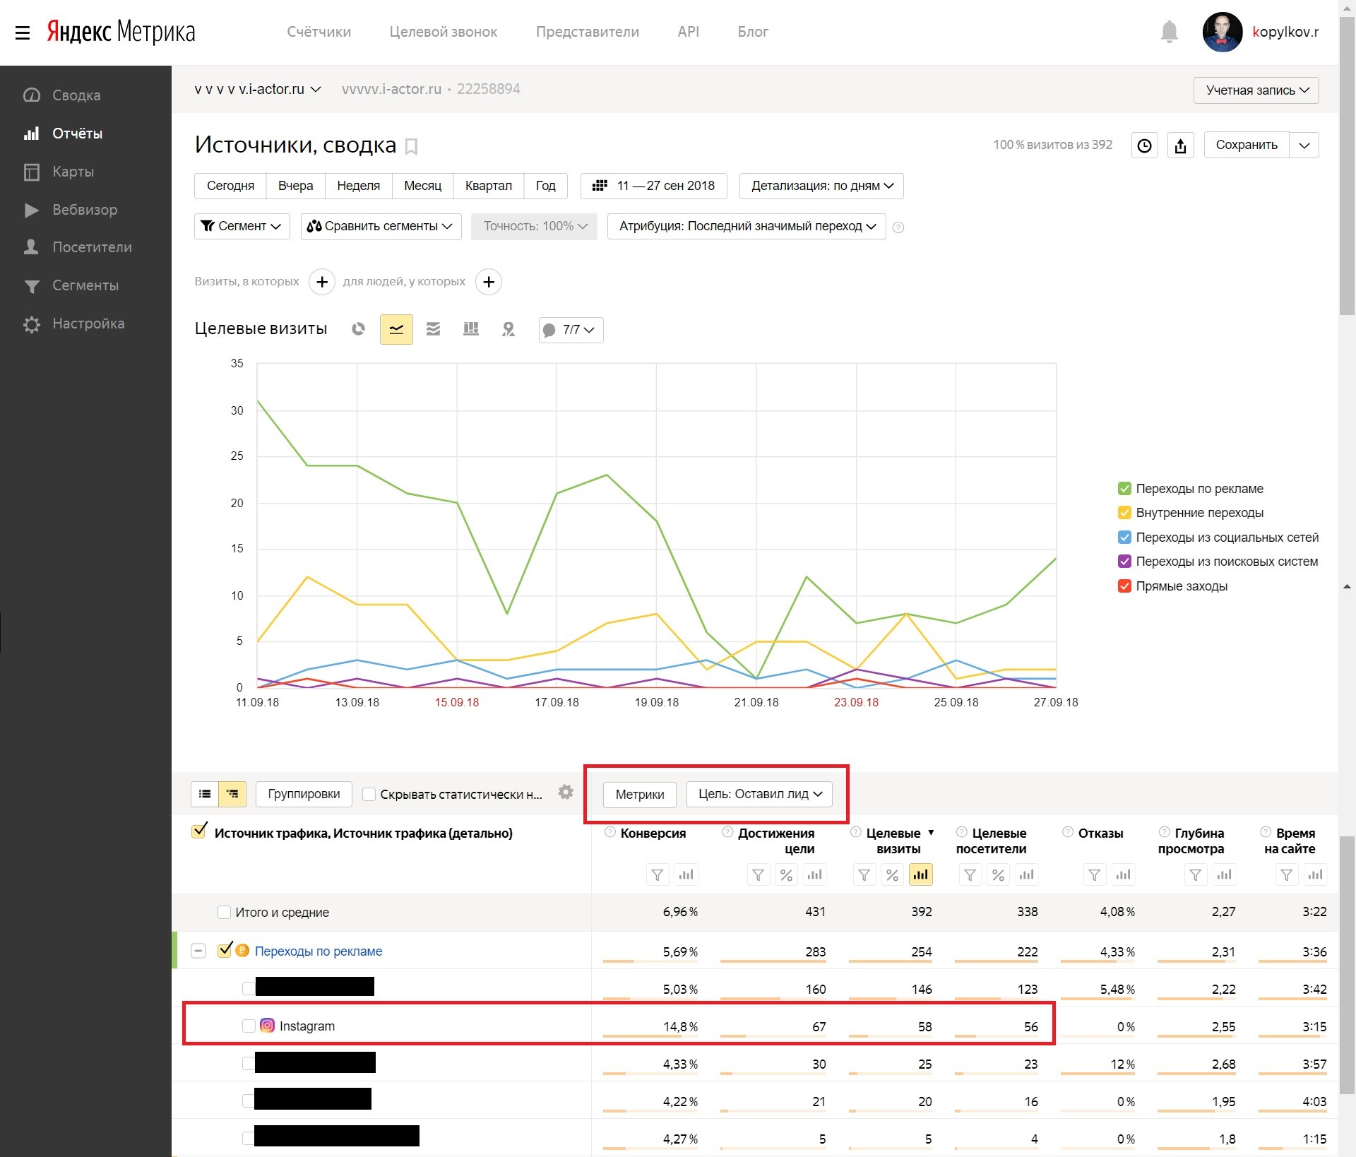1356x1157 pixels.
Task: Click the clock history icon next to Сохранить
Action: (x=1145, y=146)
